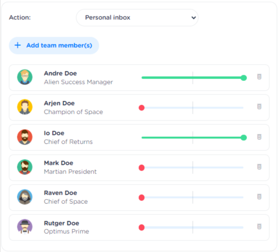This screenshot has height=252, width=278.
Task: Open Andre Doe's avatar picture
Action: (25, 77)
